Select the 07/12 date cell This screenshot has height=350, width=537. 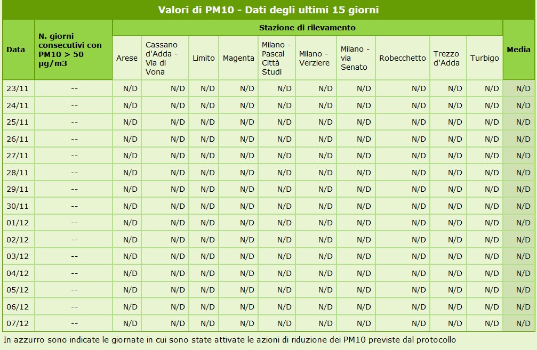pyautogui.click(x=18, y=323)
